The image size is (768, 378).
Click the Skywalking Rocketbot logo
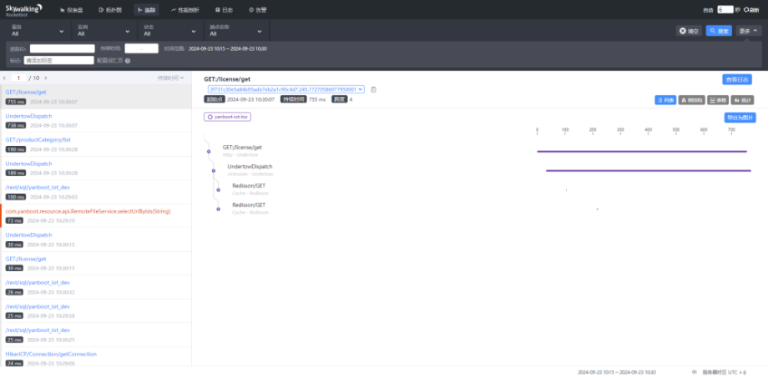pos(23,9)
